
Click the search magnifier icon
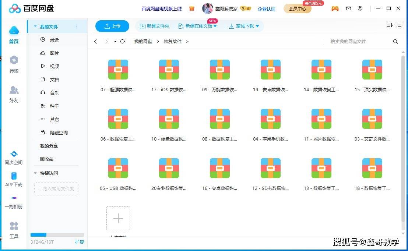coord(395,41)
